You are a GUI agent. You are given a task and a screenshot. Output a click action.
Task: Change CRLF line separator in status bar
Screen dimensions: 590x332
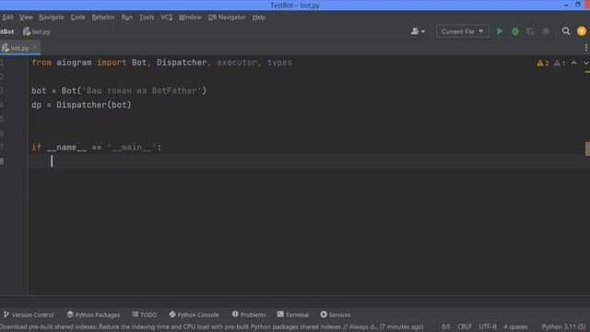coord(465,326)
